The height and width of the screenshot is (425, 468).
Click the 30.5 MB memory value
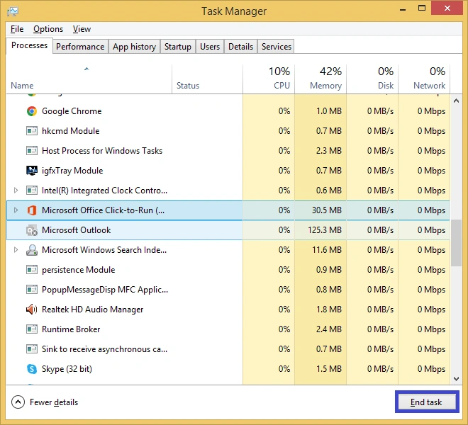tap(327, 210)
